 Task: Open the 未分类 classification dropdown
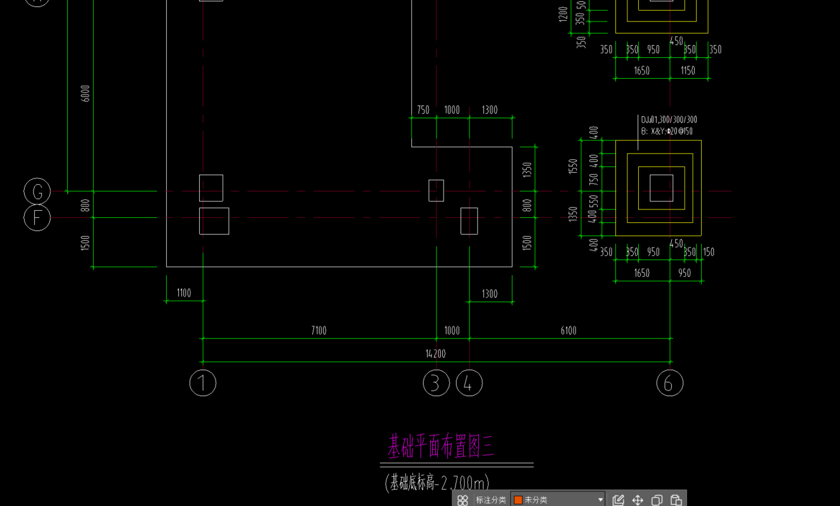tap(558, 500)
